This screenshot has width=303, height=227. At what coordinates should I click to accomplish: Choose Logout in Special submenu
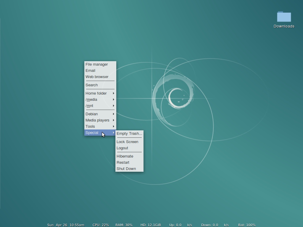(x=129, y=148)
